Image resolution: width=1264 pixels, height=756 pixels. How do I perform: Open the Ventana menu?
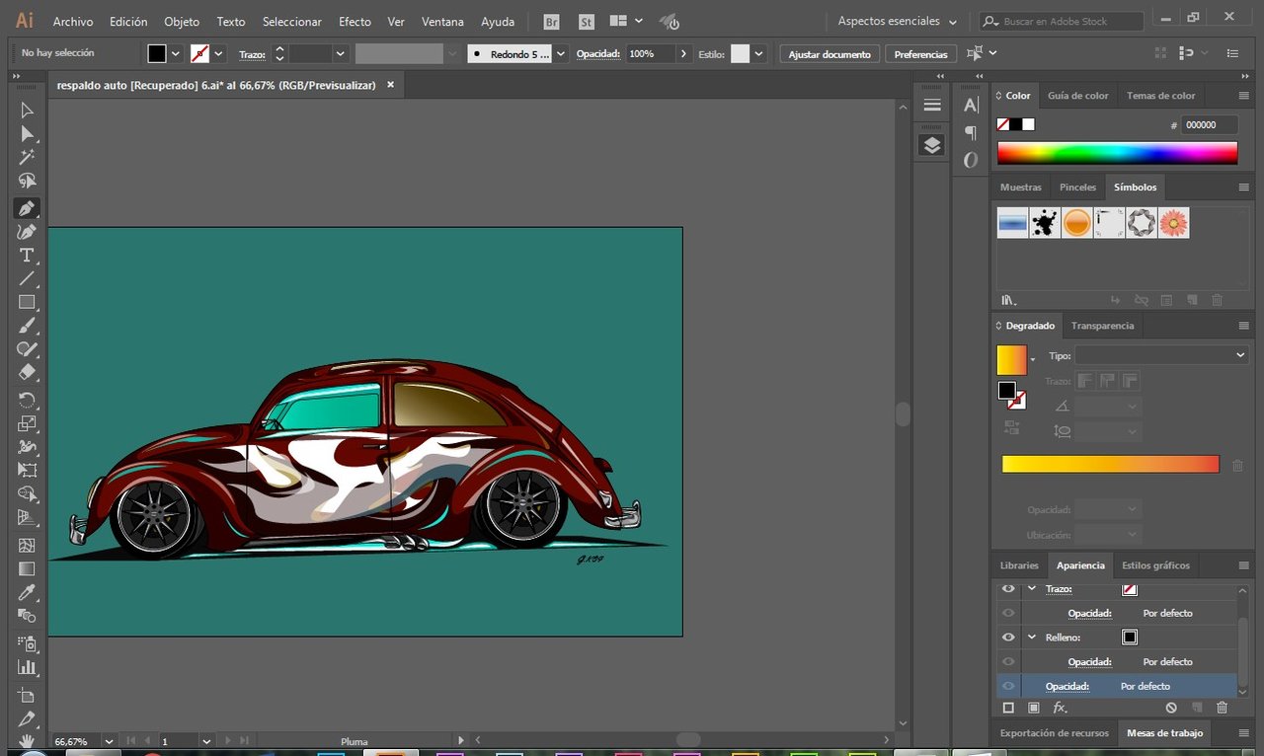(442, 21)
